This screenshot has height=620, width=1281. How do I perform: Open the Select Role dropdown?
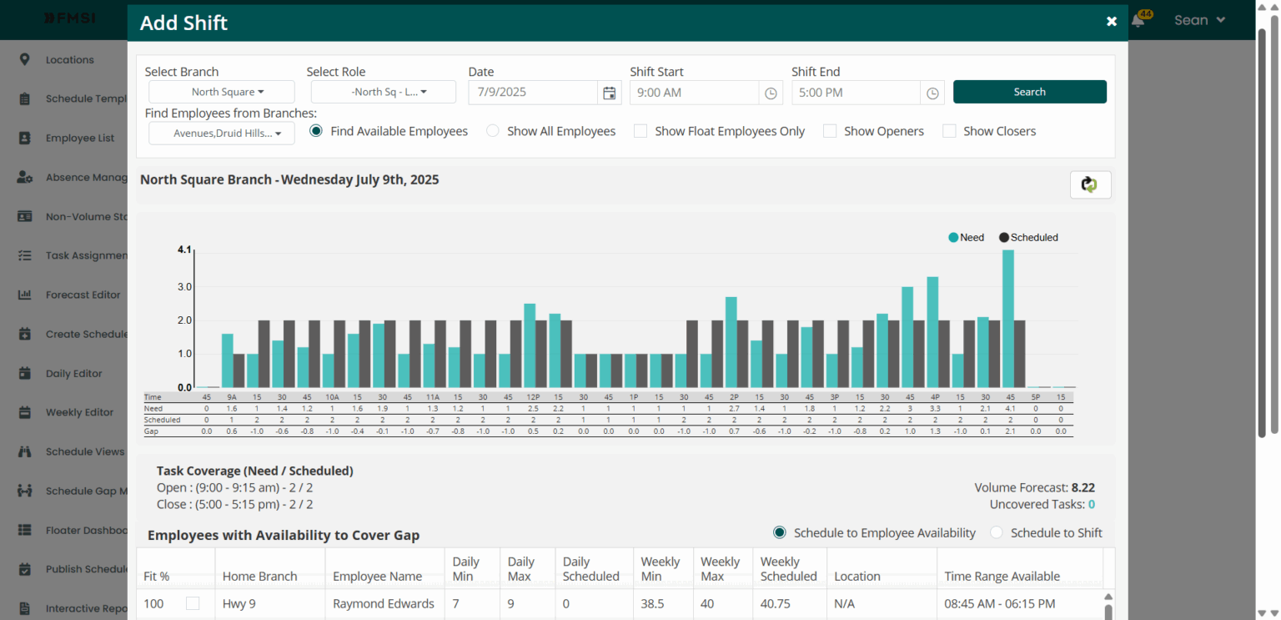(384, 92)
